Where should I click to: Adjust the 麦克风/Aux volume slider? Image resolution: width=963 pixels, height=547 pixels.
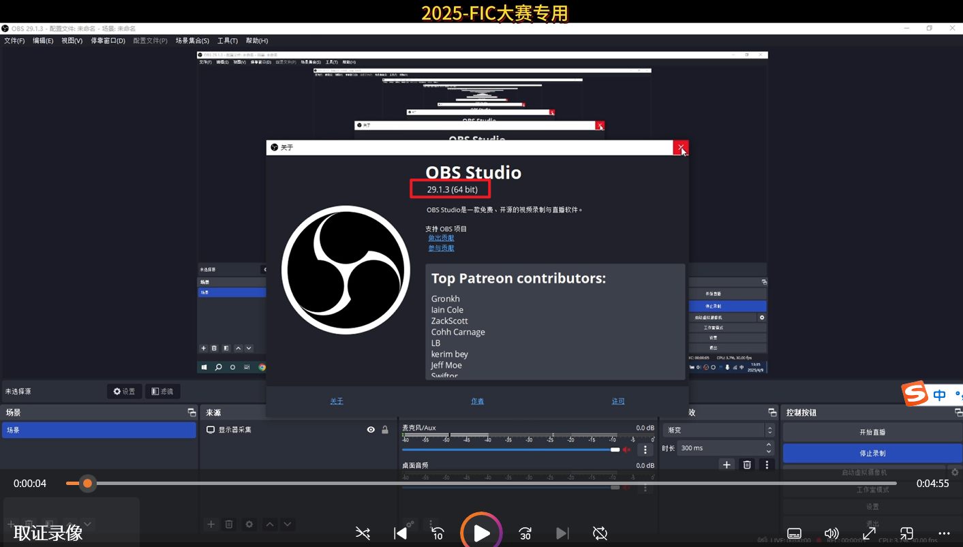tap(510, 450)
